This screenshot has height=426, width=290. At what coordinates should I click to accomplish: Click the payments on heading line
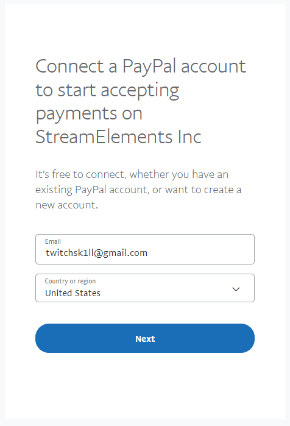coord(89,114)
